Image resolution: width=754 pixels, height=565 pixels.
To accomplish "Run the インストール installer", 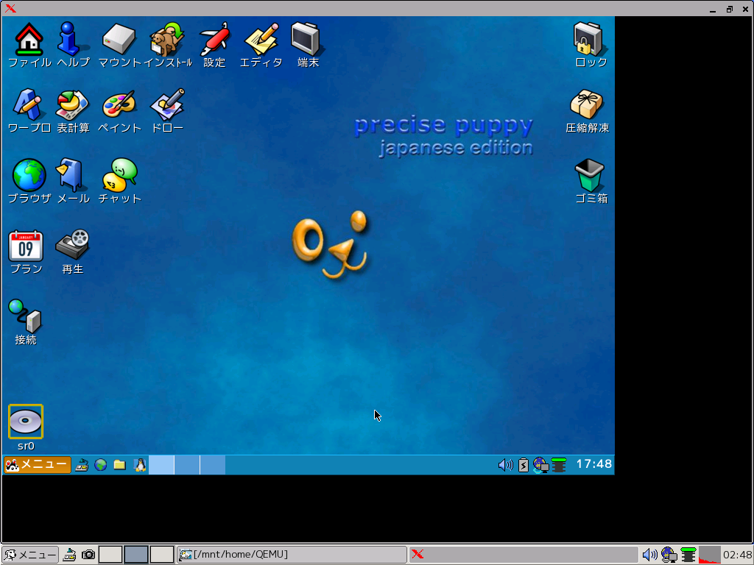I will (168, 38).
